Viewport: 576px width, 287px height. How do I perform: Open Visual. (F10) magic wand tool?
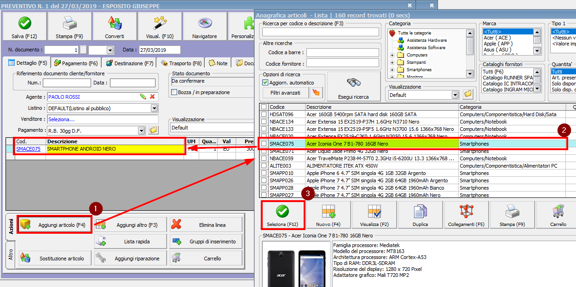pos(160,27)
